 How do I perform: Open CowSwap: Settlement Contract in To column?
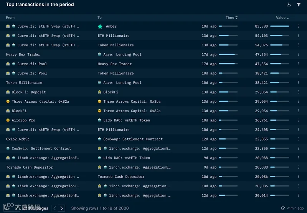pyautogui.click(x=133, y=139)
